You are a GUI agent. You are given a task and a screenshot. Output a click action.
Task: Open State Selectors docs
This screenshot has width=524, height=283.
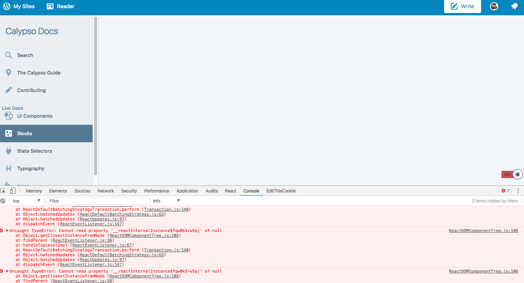(46, 151)
